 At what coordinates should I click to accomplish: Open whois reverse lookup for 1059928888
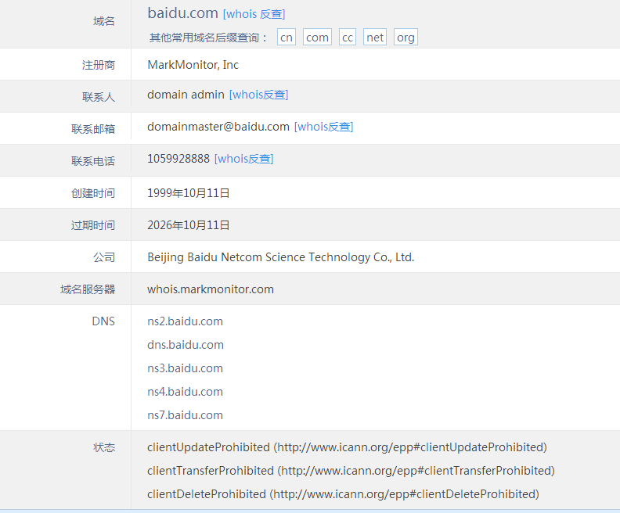click(243, 159)
